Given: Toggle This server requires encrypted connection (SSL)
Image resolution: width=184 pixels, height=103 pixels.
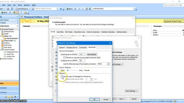Looking at the screenshot, I should click(x=64, y=58).
